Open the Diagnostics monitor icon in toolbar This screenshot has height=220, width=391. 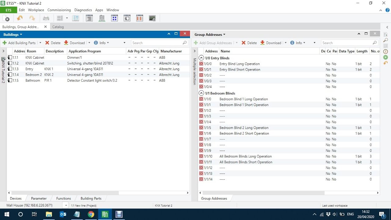[152, 18]
